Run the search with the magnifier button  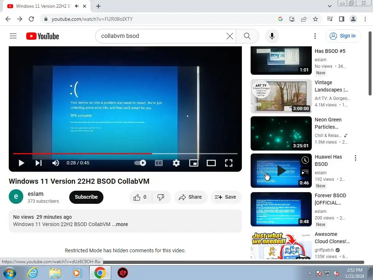coord(247,36)
